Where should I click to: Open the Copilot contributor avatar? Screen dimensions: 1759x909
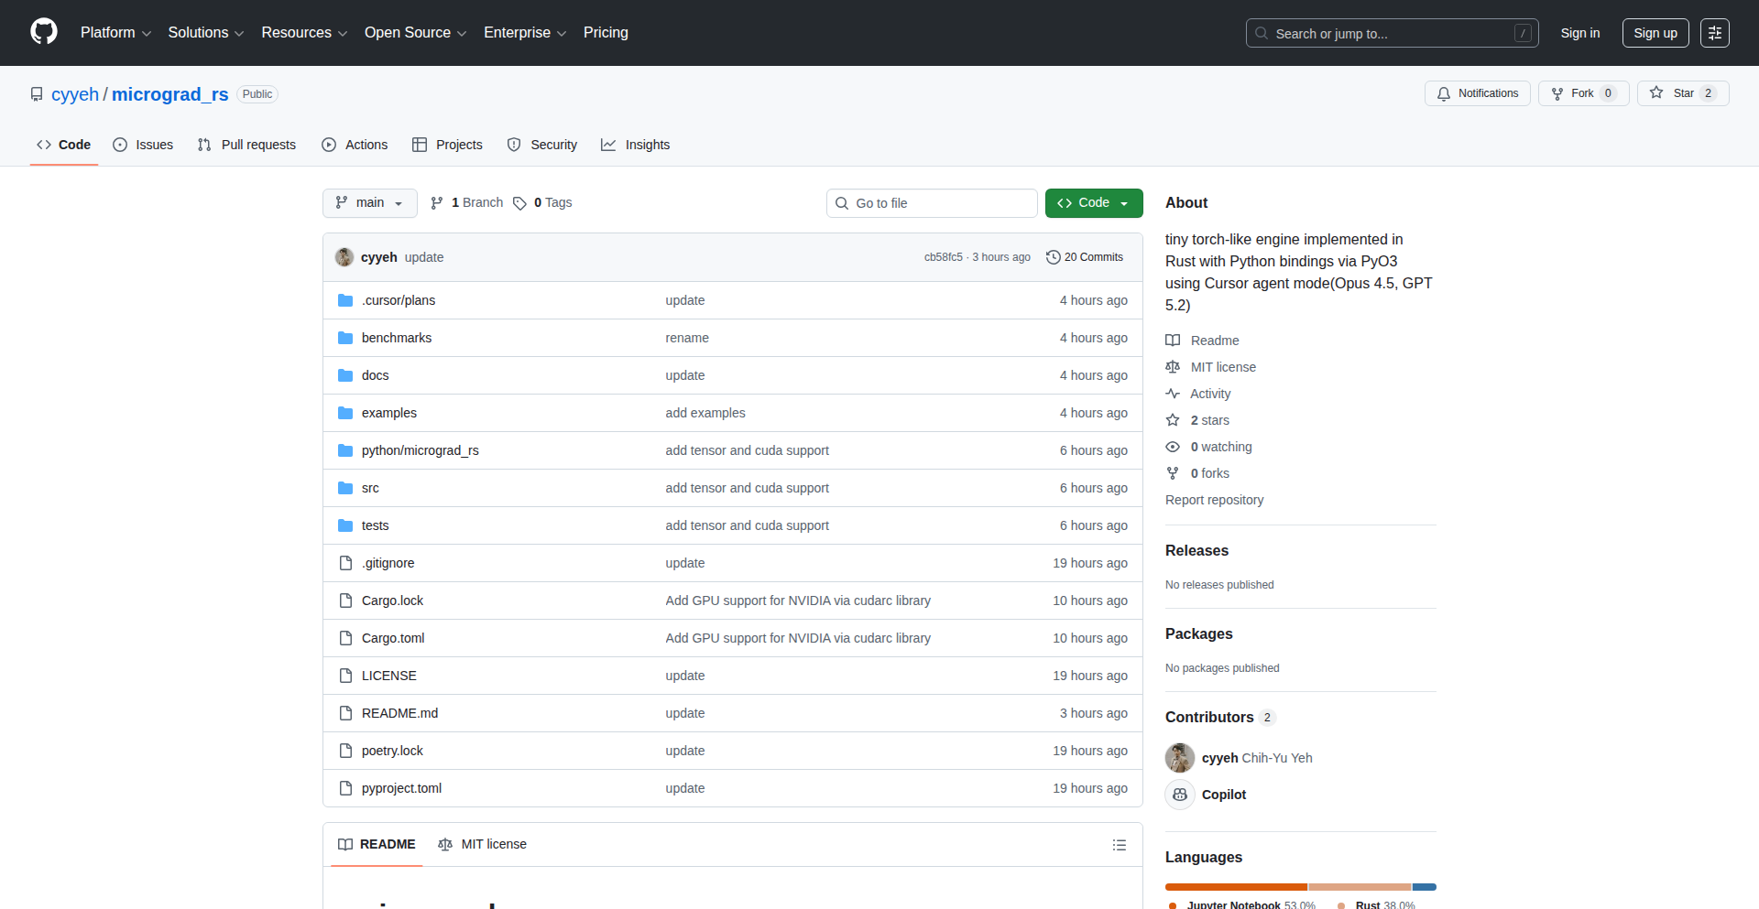1180,795
